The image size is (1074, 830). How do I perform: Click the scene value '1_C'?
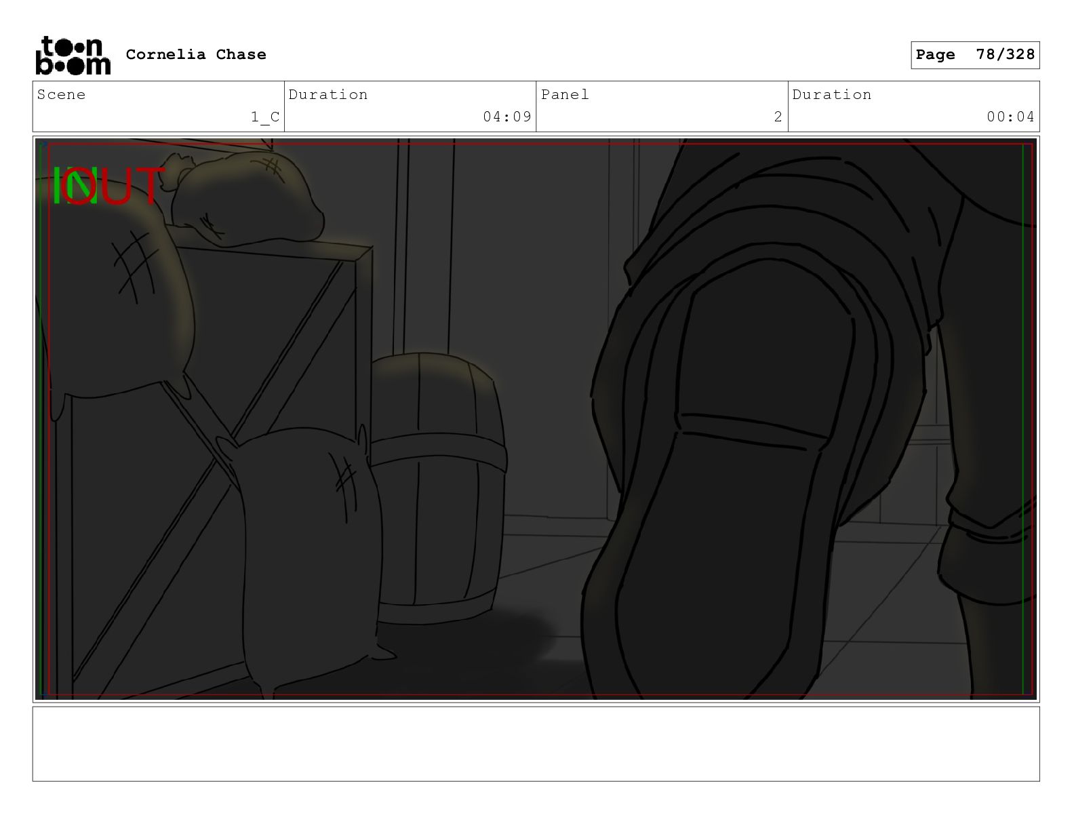[265, 117]
